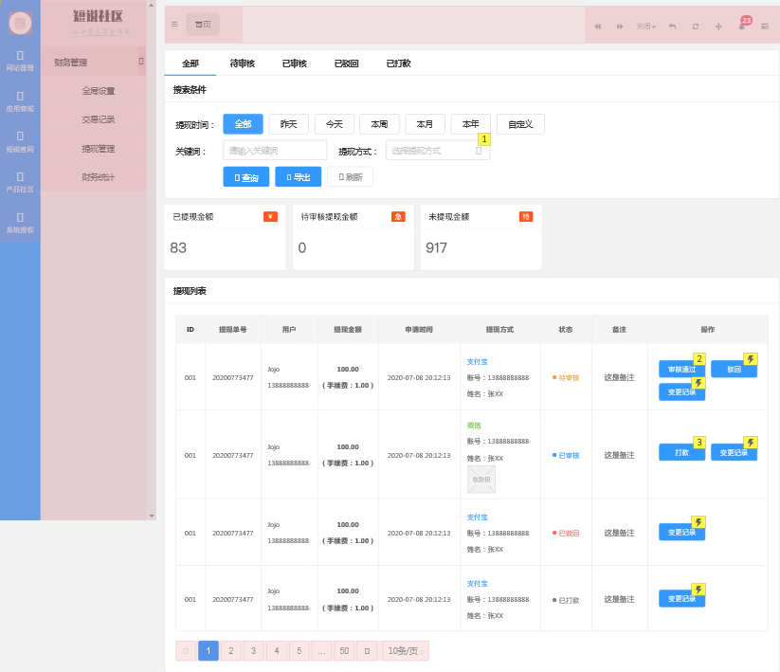Go to pagination page 3
The image size is (780, 672).
pyautogui.click(x=254, y=650)
